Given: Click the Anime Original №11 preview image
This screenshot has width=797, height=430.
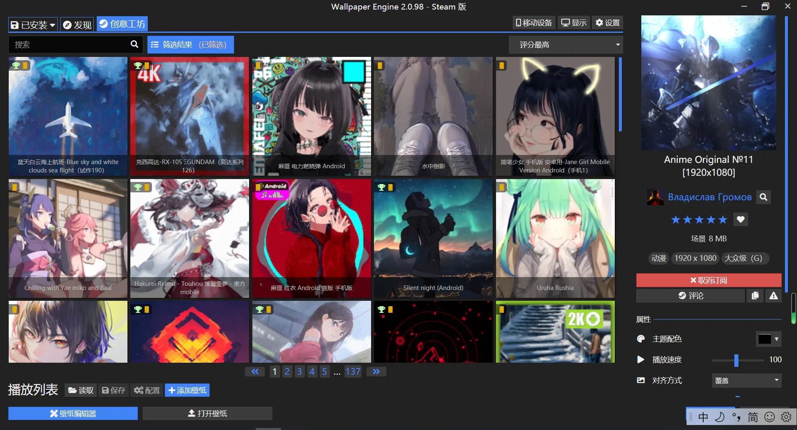Looking at the screenshot, I should tap(709, 83).
